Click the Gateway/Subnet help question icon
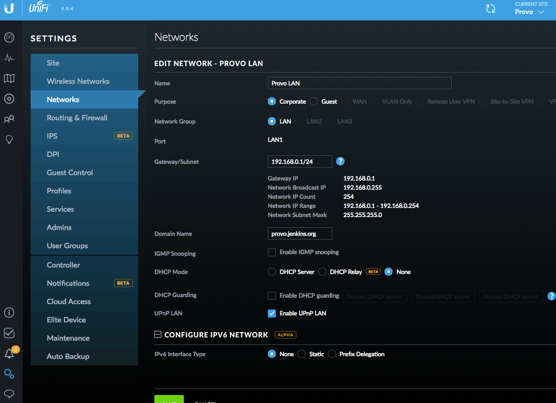 click(340, 161)
